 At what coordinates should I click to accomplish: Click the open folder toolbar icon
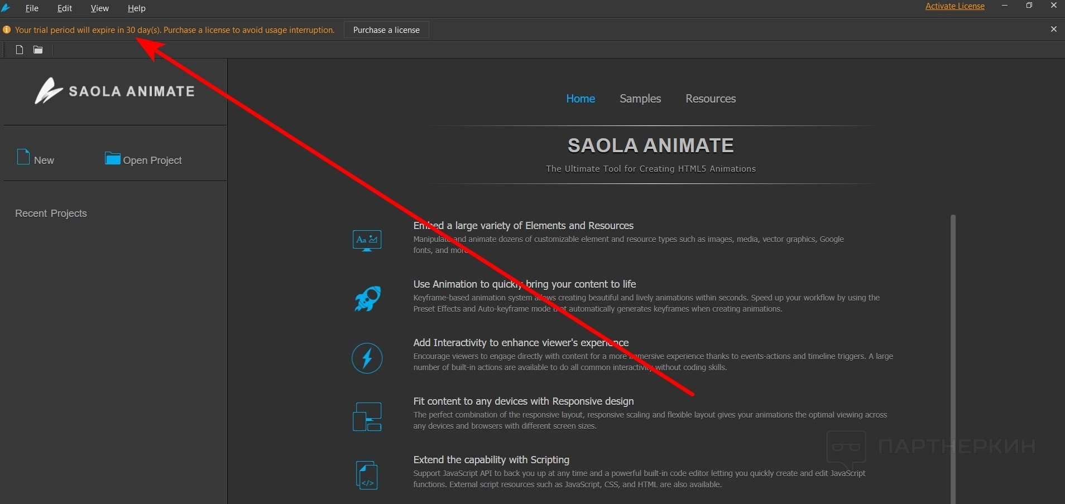(x=38, y=50)
